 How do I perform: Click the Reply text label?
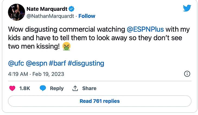(57, 88)
